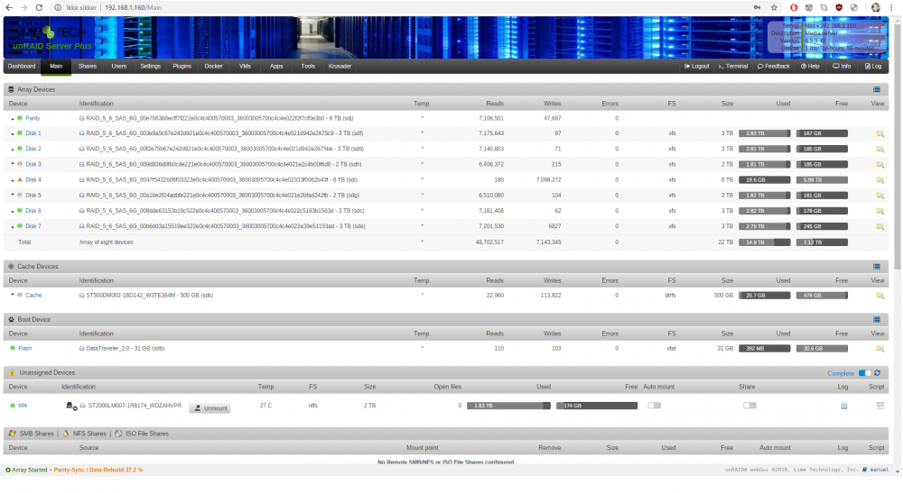903x493 pixels.
Task: Open the Terminal
Action: point(733,66)
